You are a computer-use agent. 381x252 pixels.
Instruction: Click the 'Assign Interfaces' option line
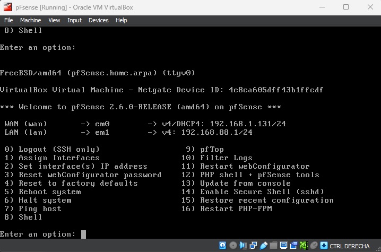coord(52,158)
